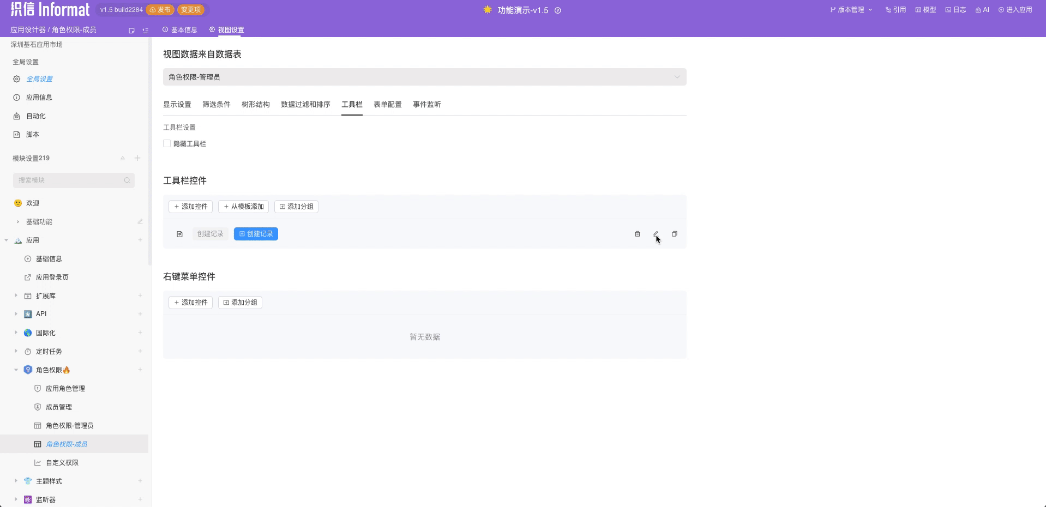Viewport: 1046px width, 507px height.
Task: Open the 事件监听 tab
Action: click(427, 104)
